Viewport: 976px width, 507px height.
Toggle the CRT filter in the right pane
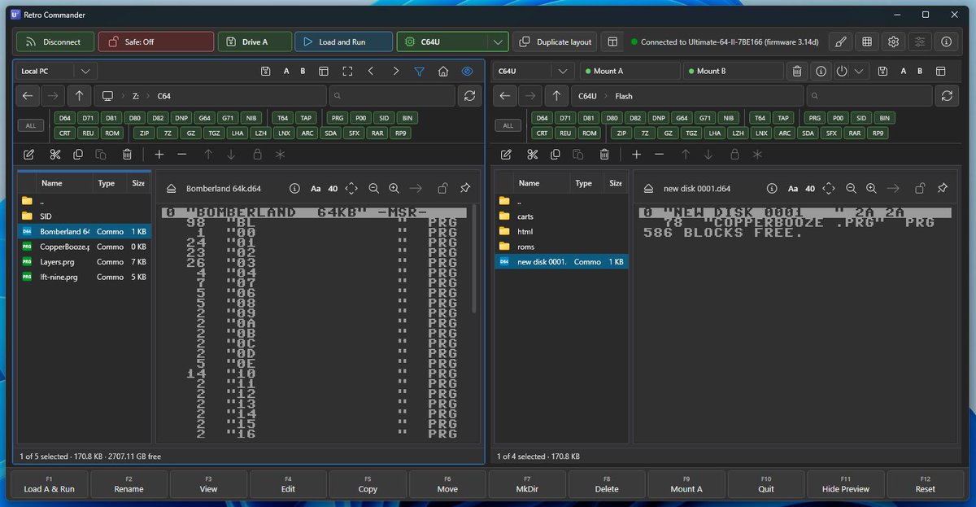click(542, 133)
